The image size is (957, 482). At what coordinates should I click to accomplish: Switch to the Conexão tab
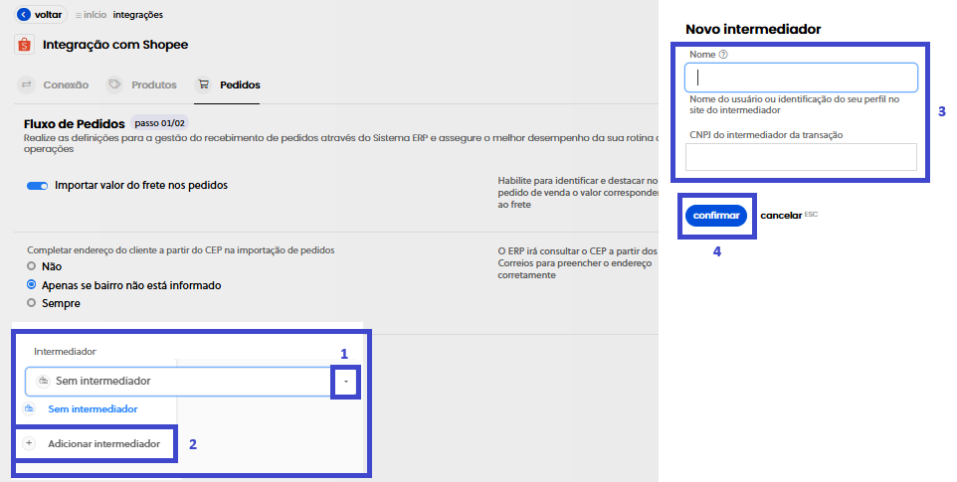[x=53, y=84]
